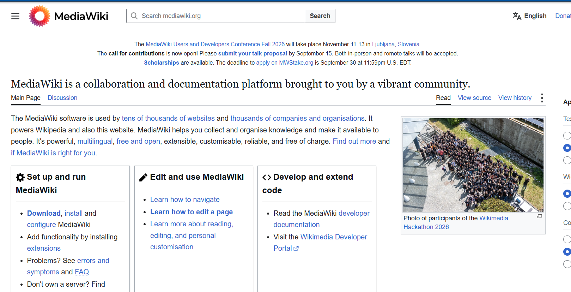Screen dimensions: 571x292
Task: Open the View history tab
Action: tap(515, 98)
